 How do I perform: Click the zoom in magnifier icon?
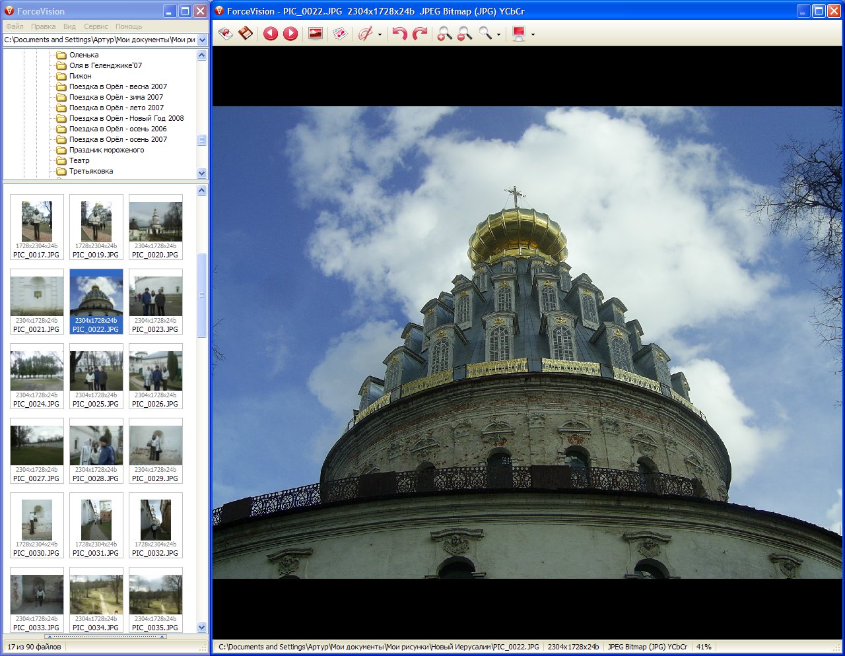(445, 34)
